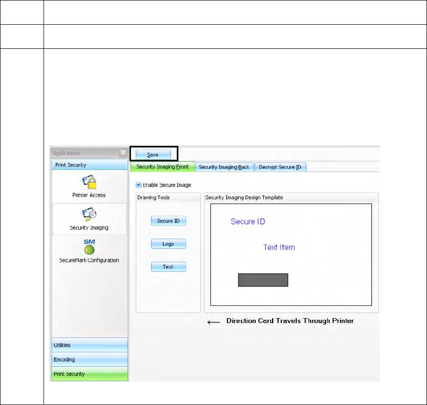This screenshot has height=405, width=427.
Task: Open the Utilities section
Action: pos(89,345)
